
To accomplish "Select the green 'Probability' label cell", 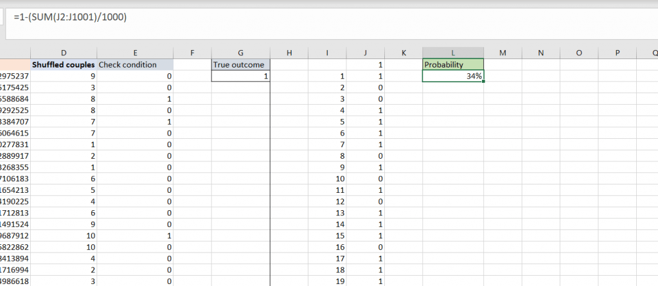I will (453, 64).
